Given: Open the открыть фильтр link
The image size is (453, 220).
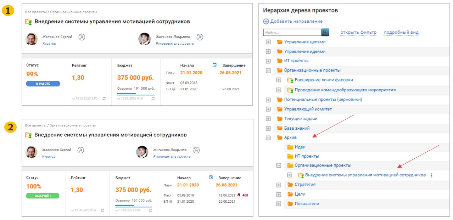Looking at the screenshot, I should pyautogui.click(x=358, y=33).
